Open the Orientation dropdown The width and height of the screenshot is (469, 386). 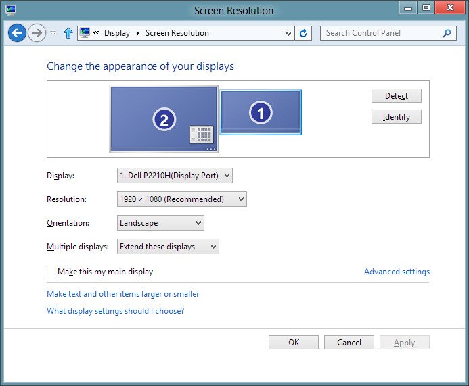coord(160,223)
